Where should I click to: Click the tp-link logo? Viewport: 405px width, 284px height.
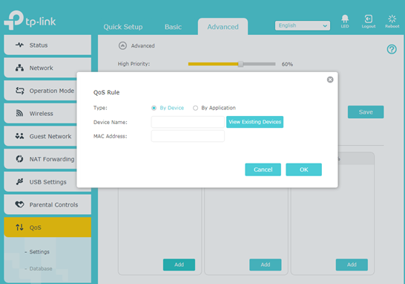[x=30, y=20]
